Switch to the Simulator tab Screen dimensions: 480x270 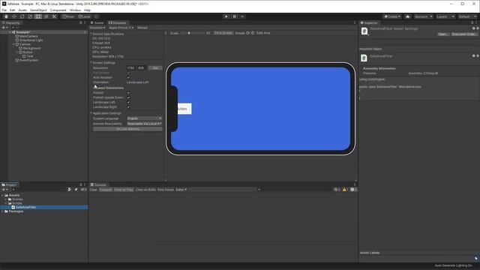pyautogui.click(x=118, y=23)
